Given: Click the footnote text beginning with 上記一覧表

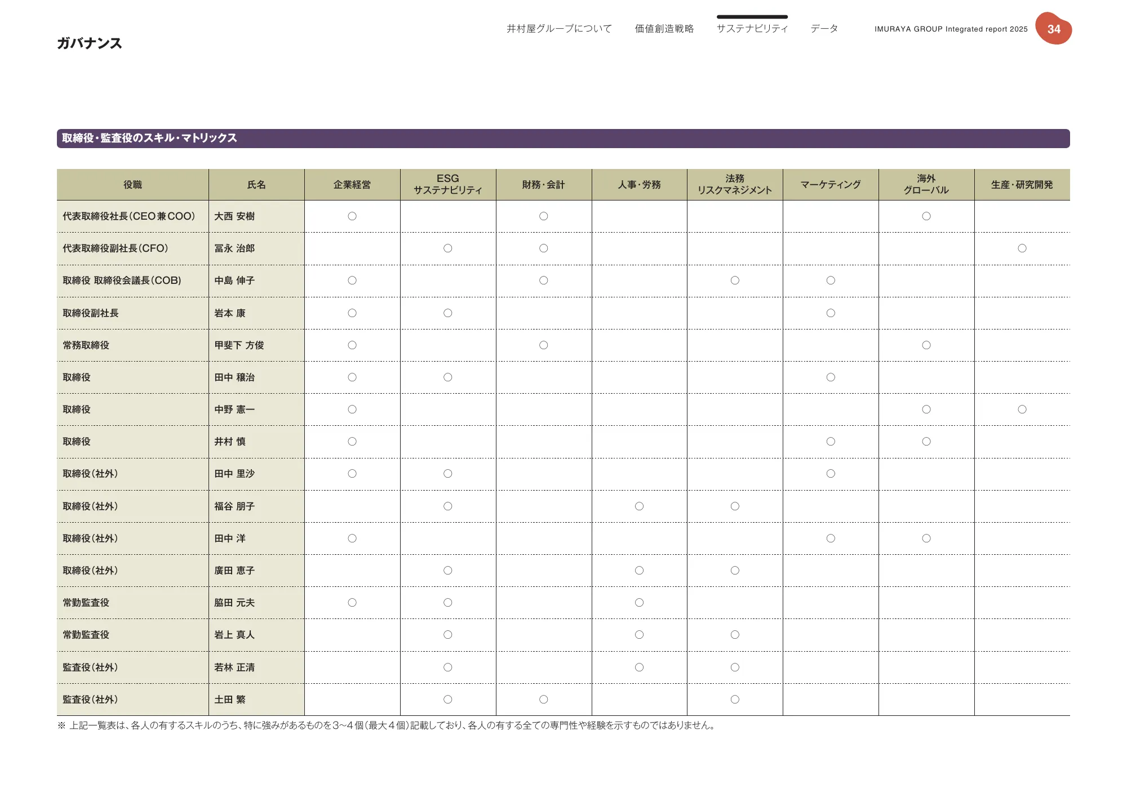Looking at the screenshot, I should (x=385, y=727).
